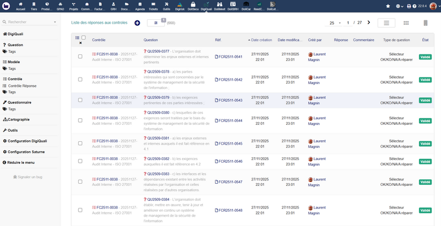
Task: Open the Outils module in top bar
Action: pos(166,6)
